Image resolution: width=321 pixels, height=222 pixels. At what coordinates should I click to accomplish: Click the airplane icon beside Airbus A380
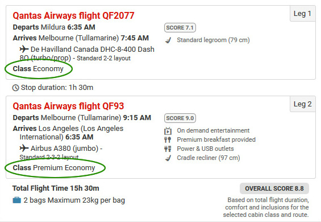pos(24,148)
